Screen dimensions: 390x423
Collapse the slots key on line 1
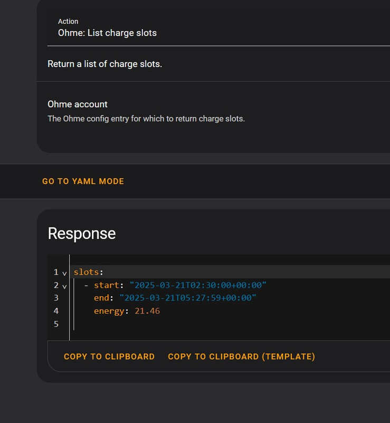point(64,273)
